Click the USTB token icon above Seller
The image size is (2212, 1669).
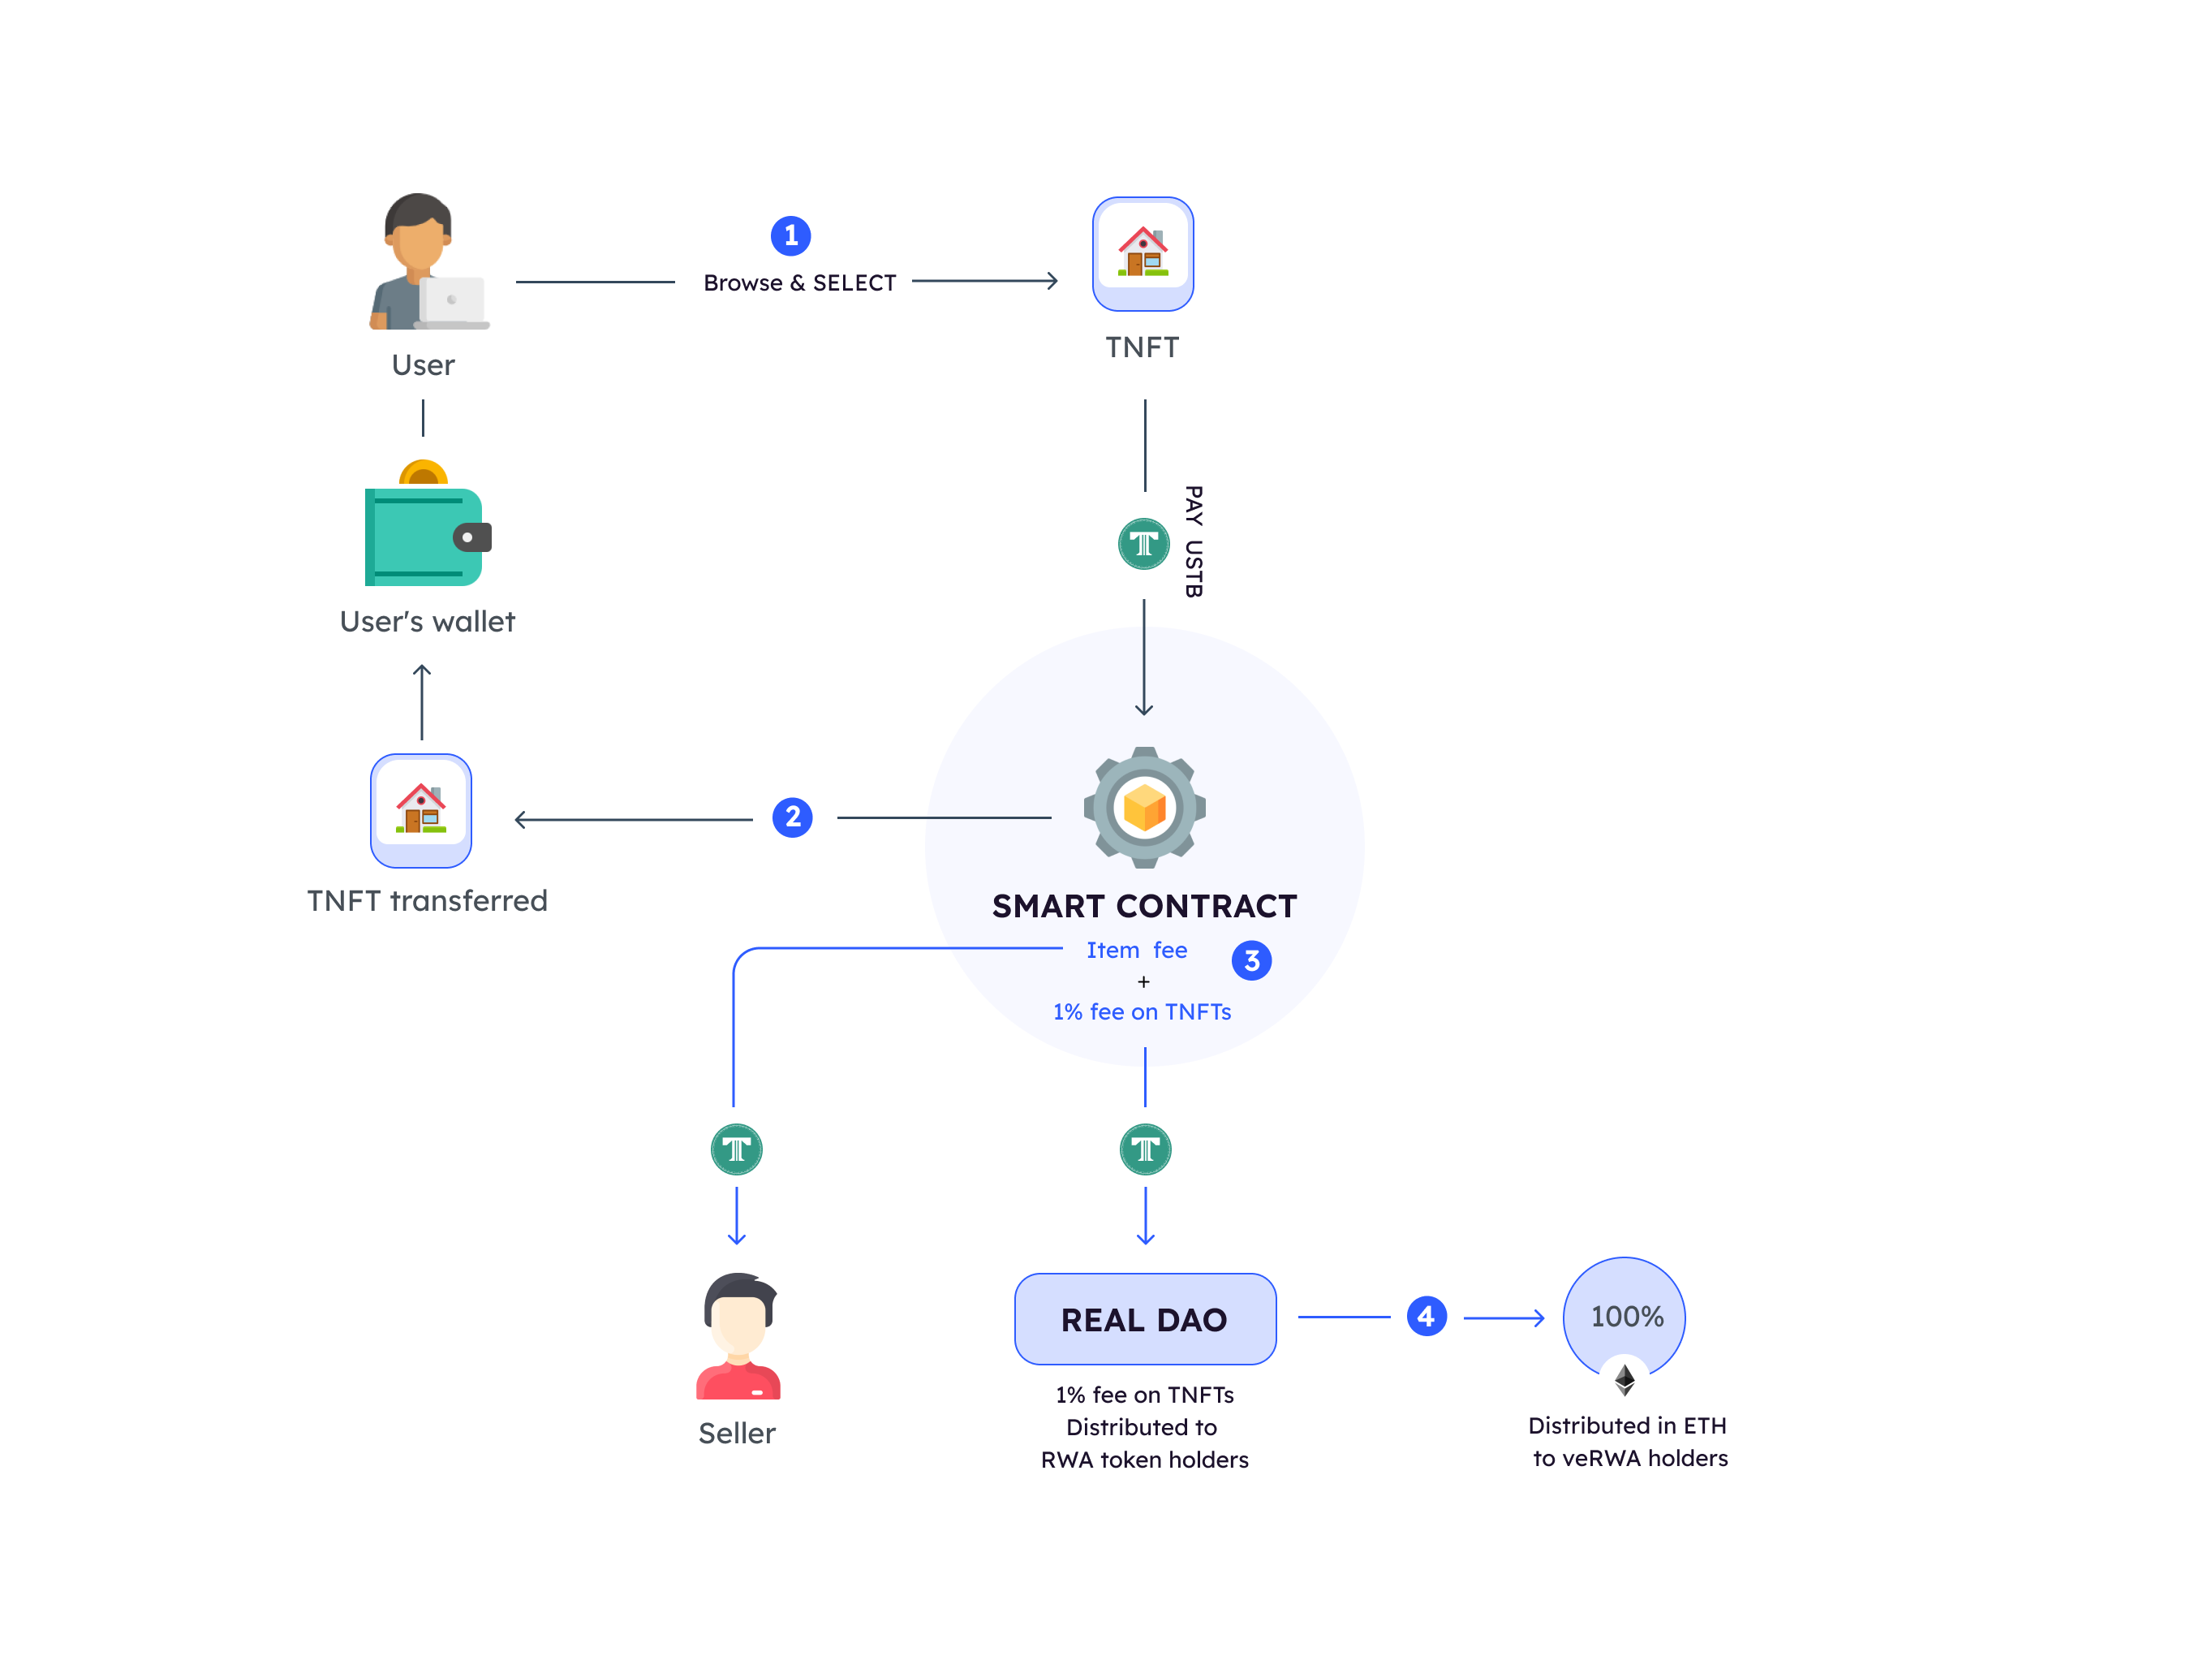tap(737, 1149)
